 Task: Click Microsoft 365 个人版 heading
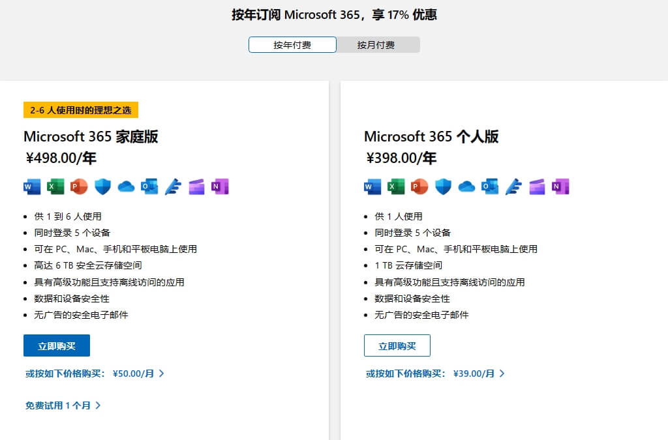431,137
